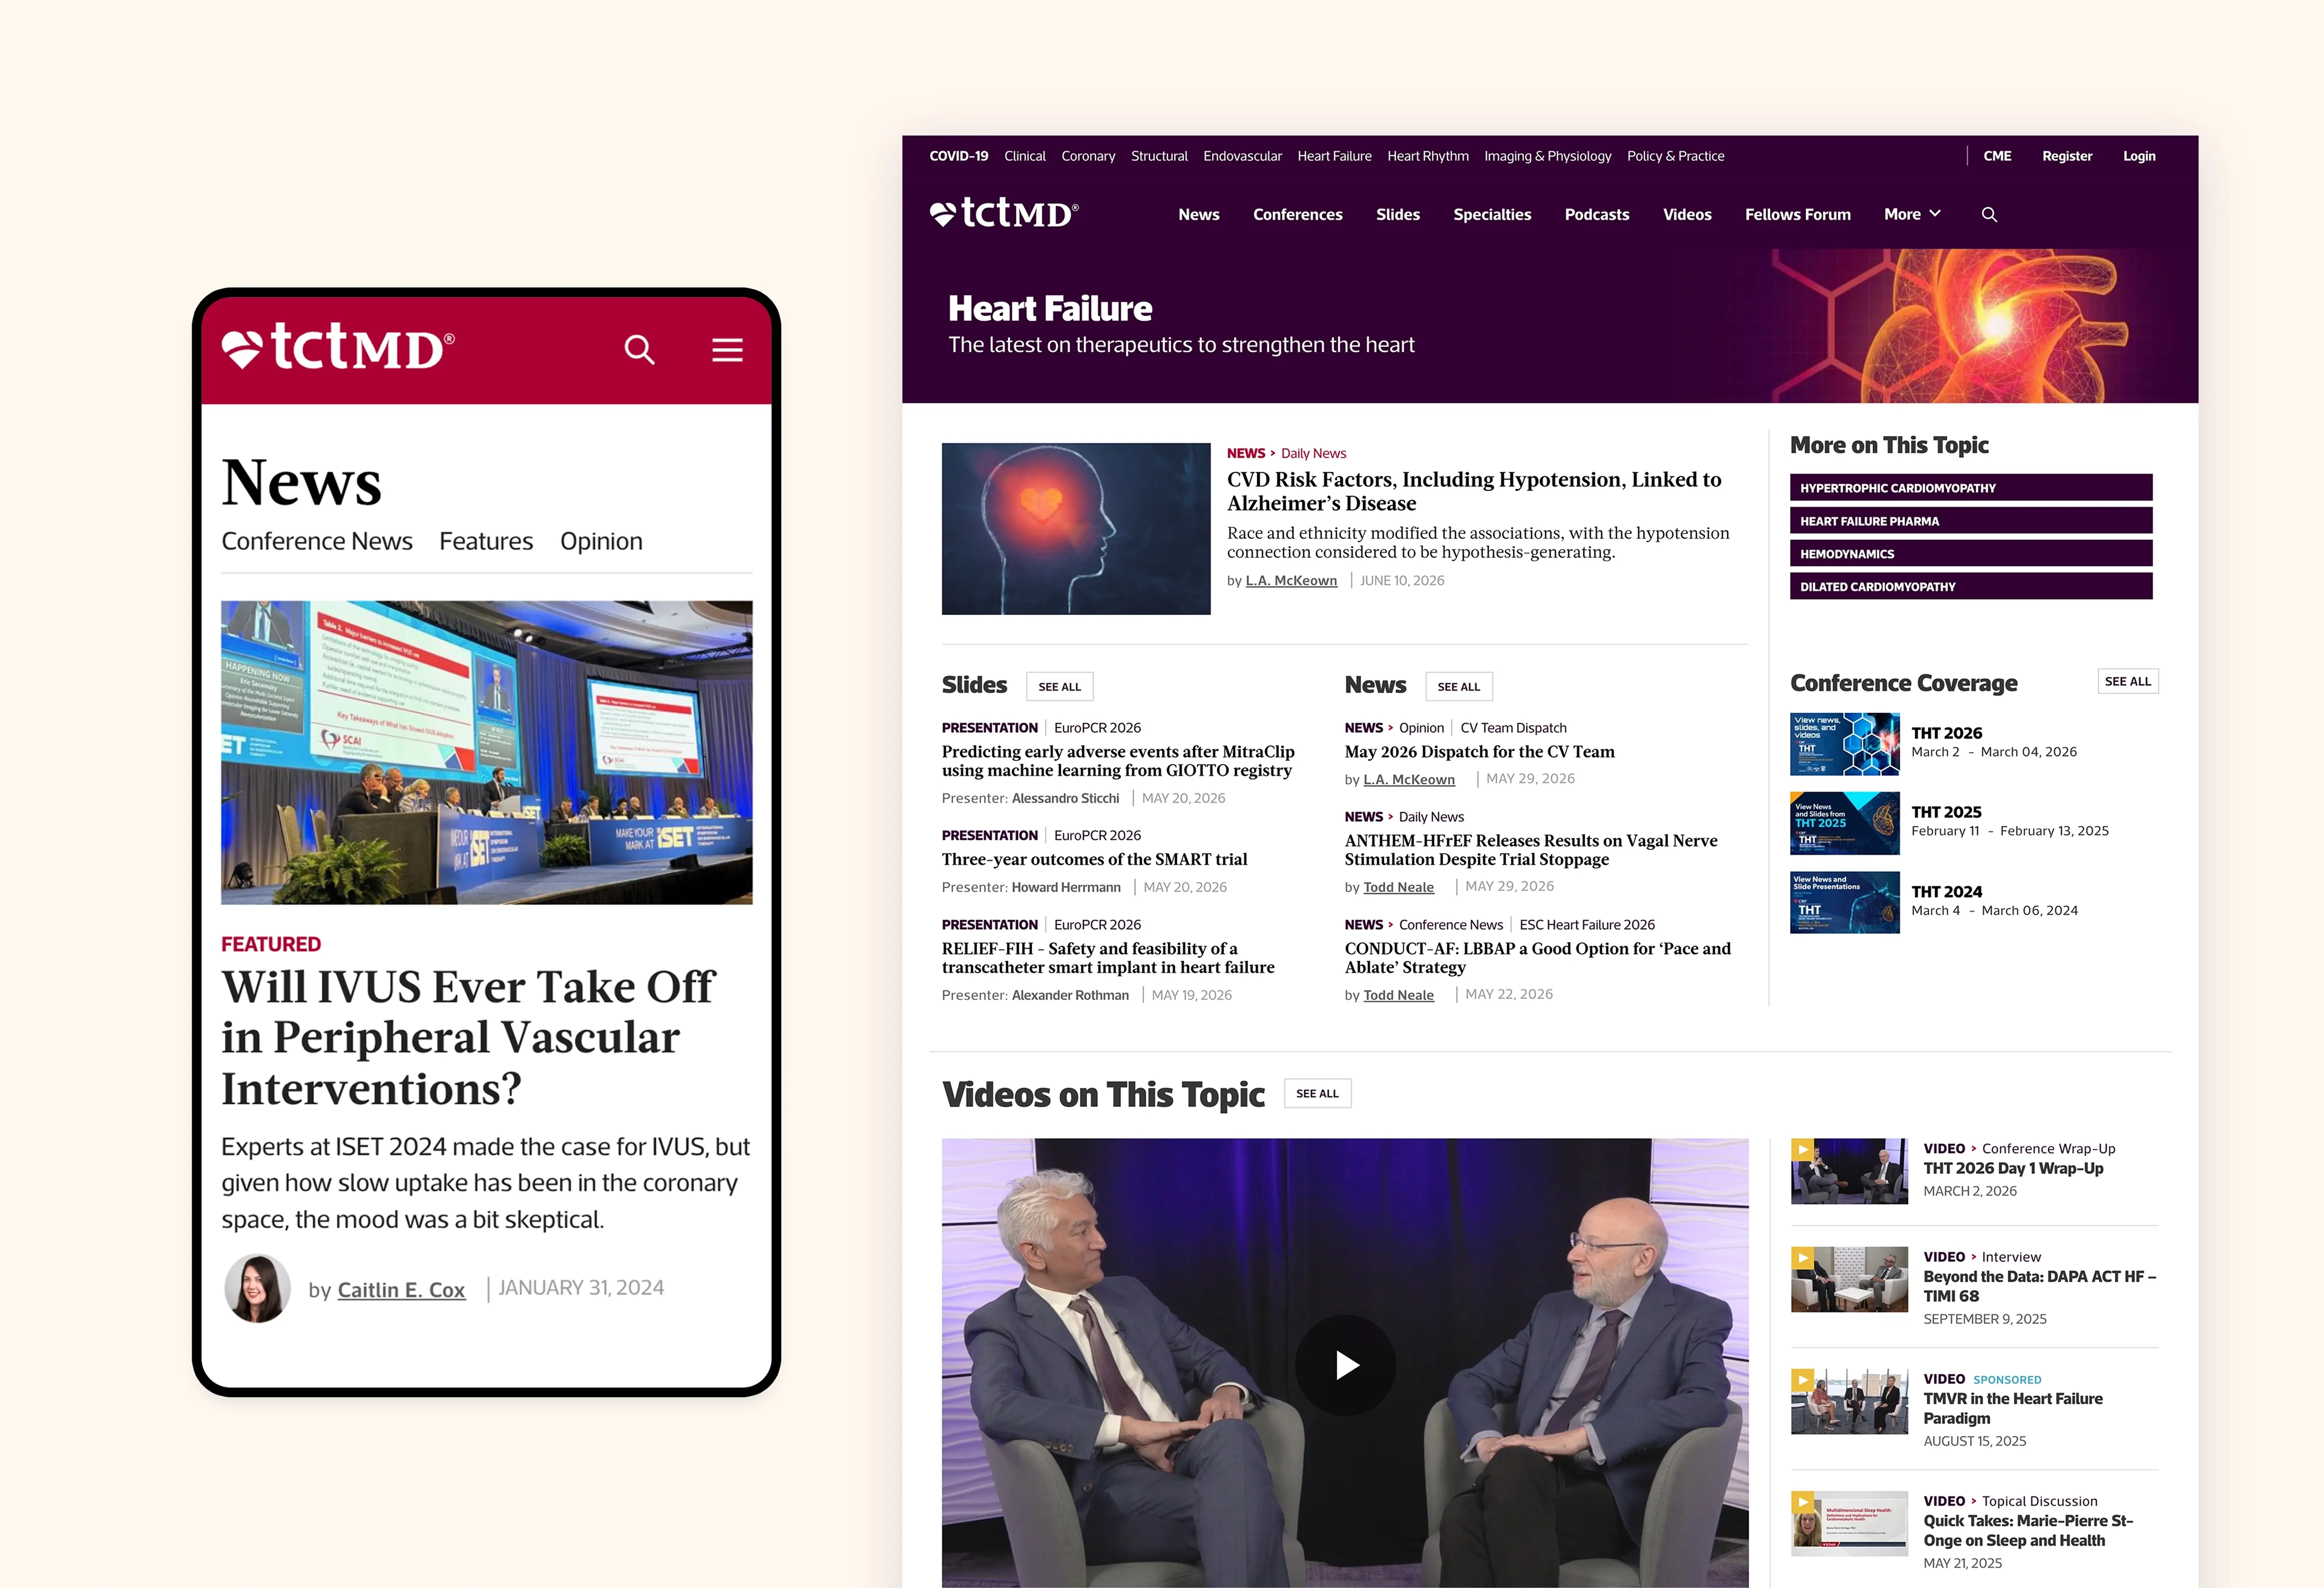2324x1588 pixels.
Task: Open search in the mobile header
Action: coord(639,350)
